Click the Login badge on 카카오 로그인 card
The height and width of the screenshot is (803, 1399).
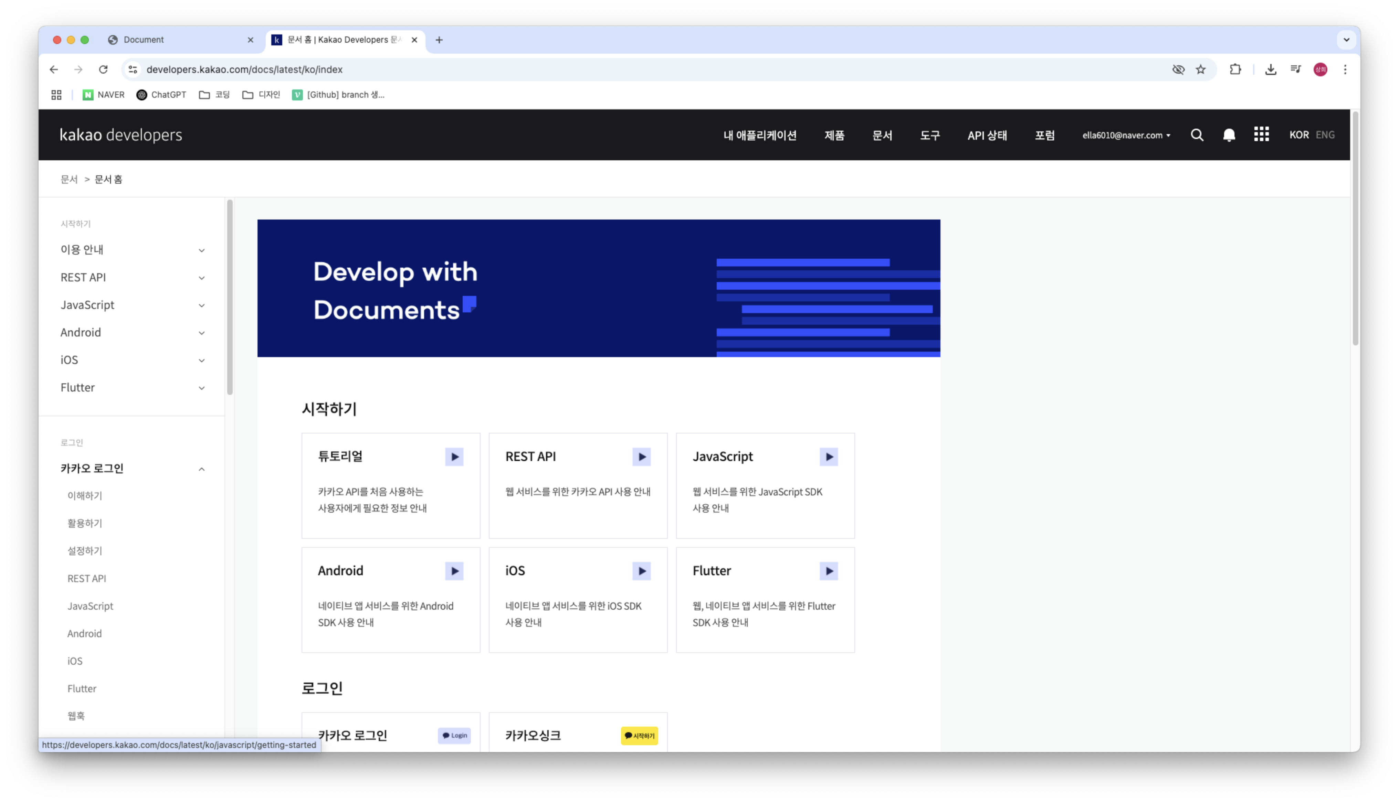pyautogui.click(x=454, y=736)
